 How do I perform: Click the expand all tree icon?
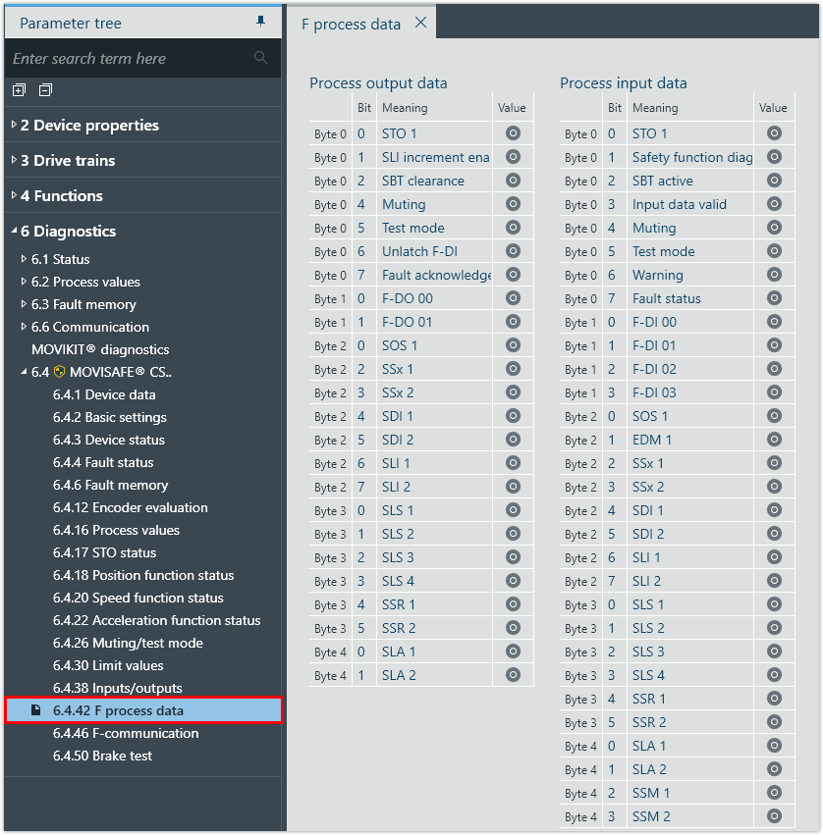(19, 90)
